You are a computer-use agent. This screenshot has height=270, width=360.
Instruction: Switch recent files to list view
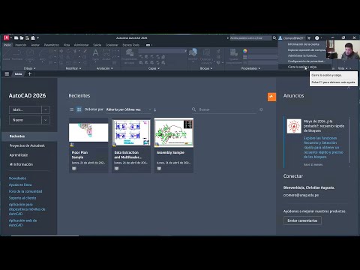tap(71, 109)
